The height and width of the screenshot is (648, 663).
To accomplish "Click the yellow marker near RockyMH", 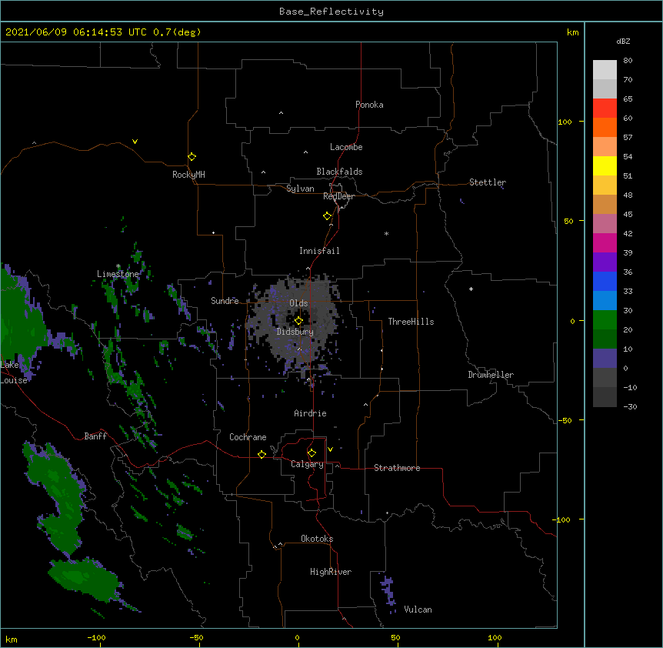I will (x=192, y=157).
